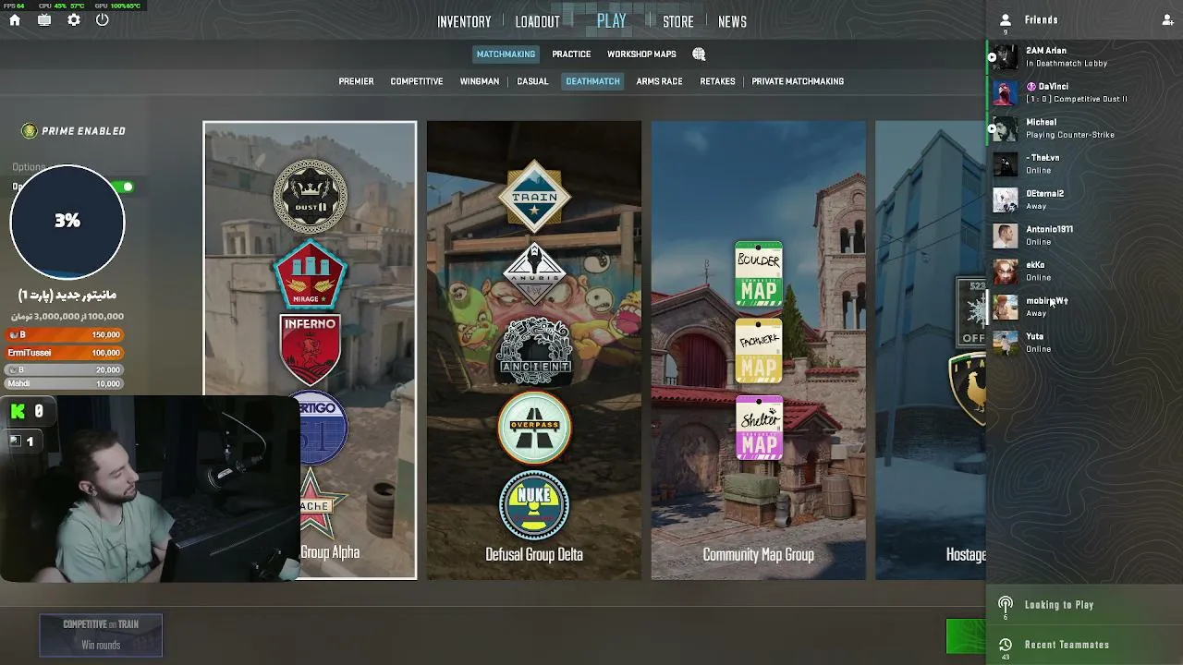Click the friend name 'Micheal'
This screenshot has height=665, width=1183.
point(1041,122)
